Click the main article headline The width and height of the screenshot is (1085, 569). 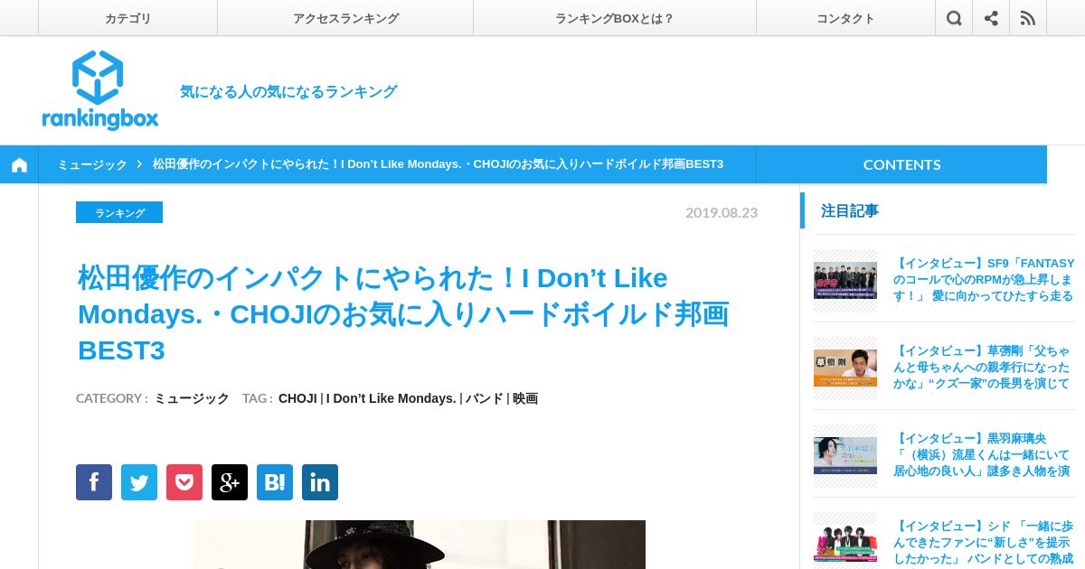pos(403,313)
